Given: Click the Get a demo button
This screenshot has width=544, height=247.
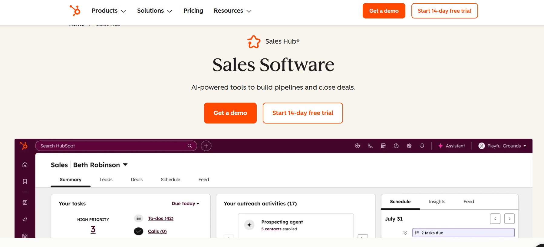Looking at the screenshot, I should pos(230,113).
